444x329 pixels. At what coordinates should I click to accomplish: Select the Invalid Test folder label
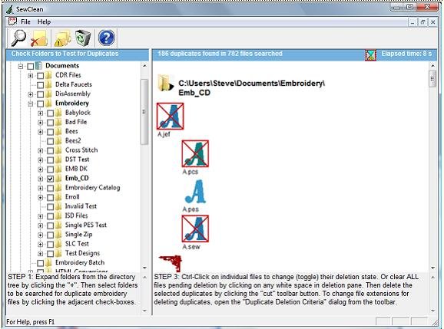81,206
